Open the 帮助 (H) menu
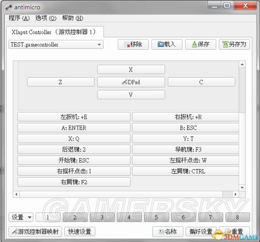 (x=72, y=18)
